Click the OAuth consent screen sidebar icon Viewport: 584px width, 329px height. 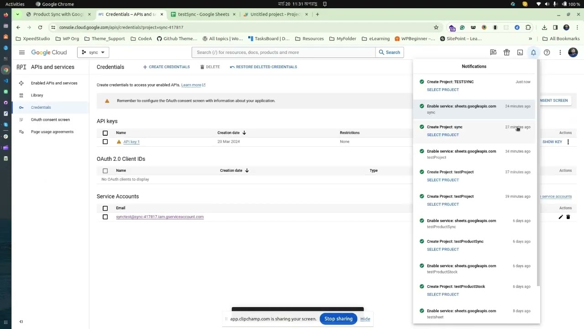click(21, 120)
